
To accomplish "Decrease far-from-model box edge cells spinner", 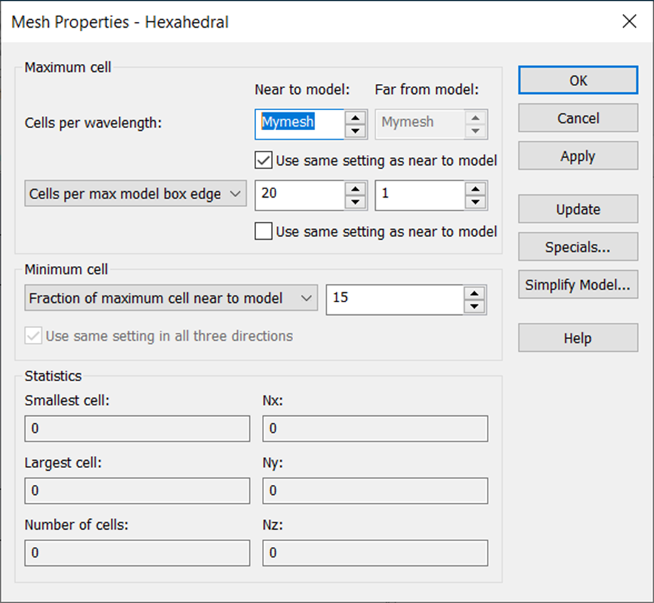I will click(x=475, y=202).
